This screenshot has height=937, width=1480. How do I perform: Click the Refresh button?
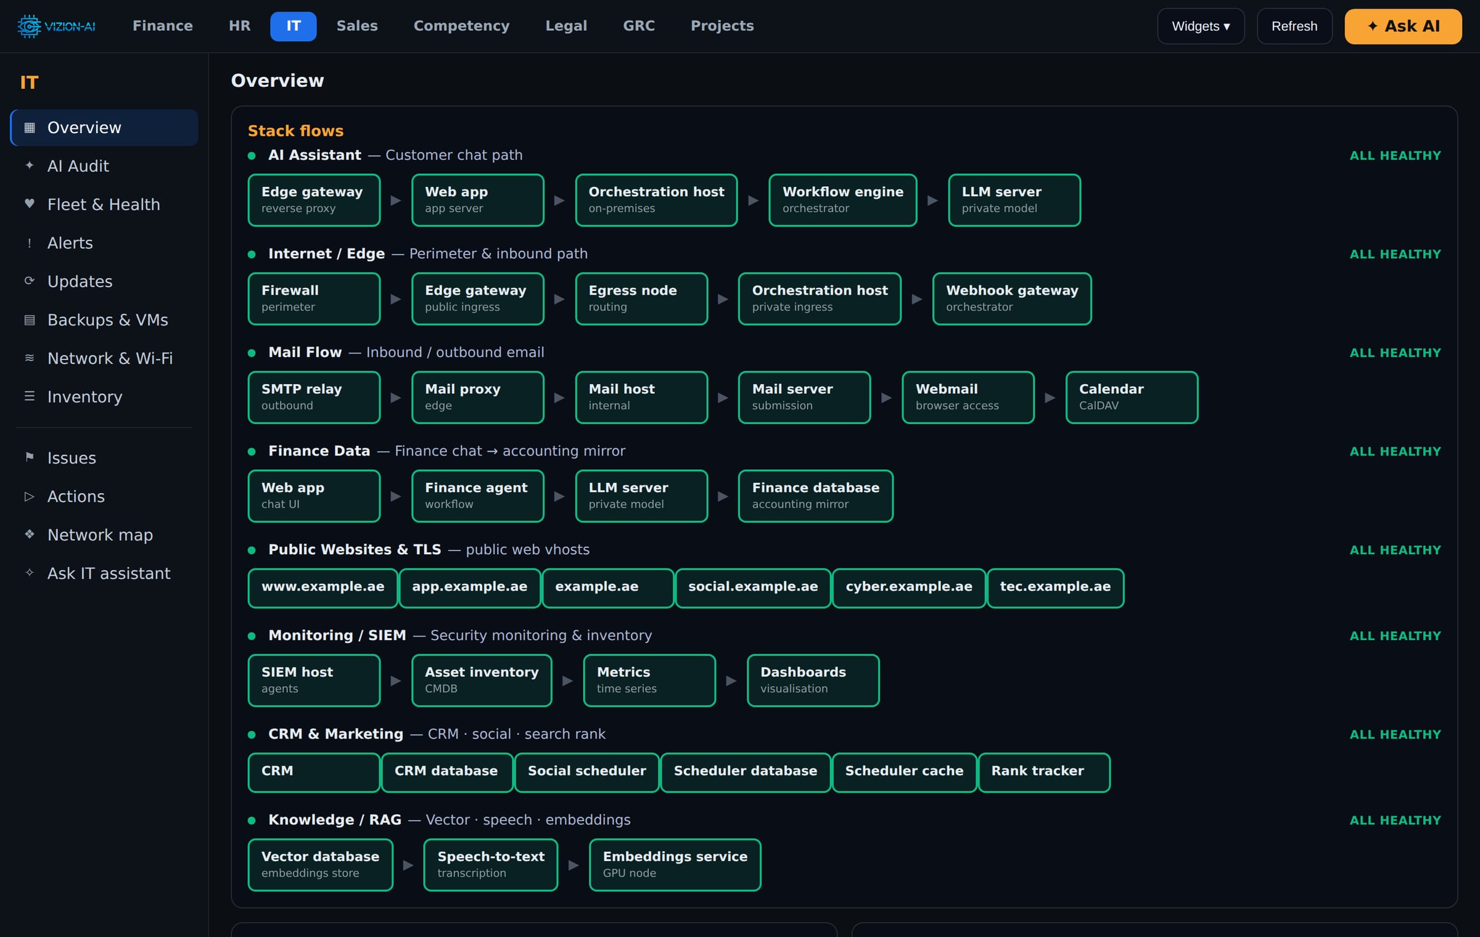coord(1294,26)
